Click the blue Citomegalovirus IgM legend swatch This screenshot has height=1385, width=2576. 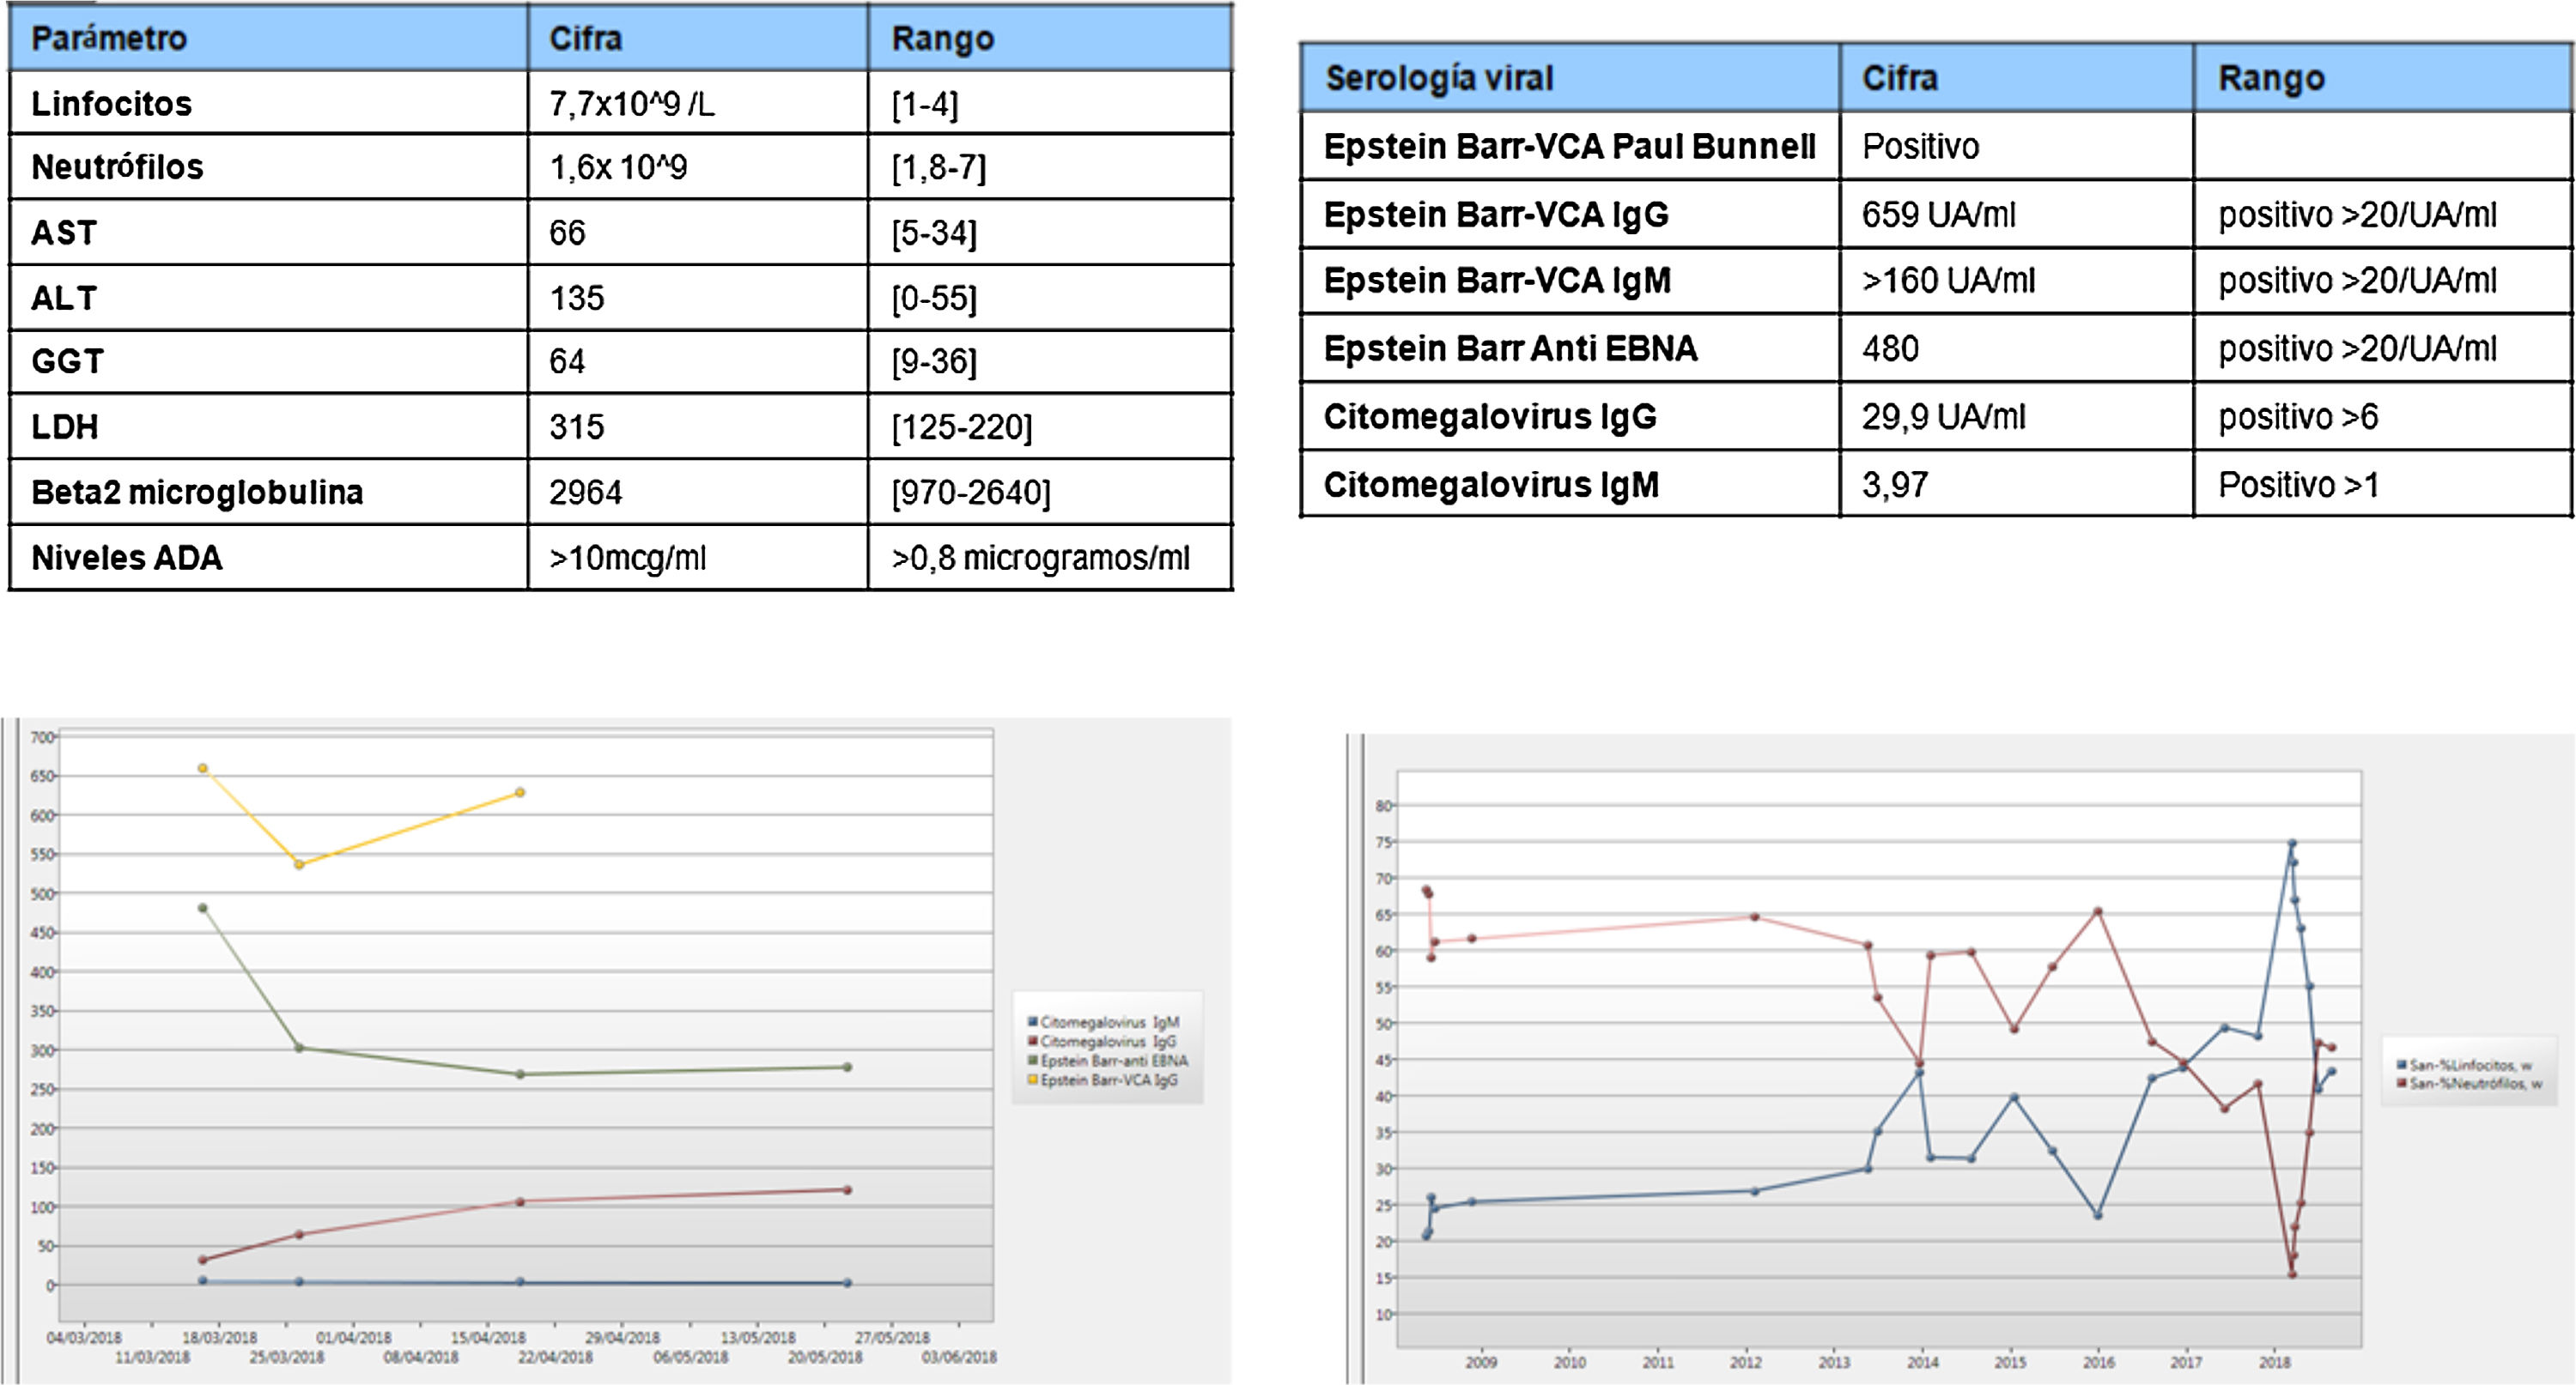1033,1022
